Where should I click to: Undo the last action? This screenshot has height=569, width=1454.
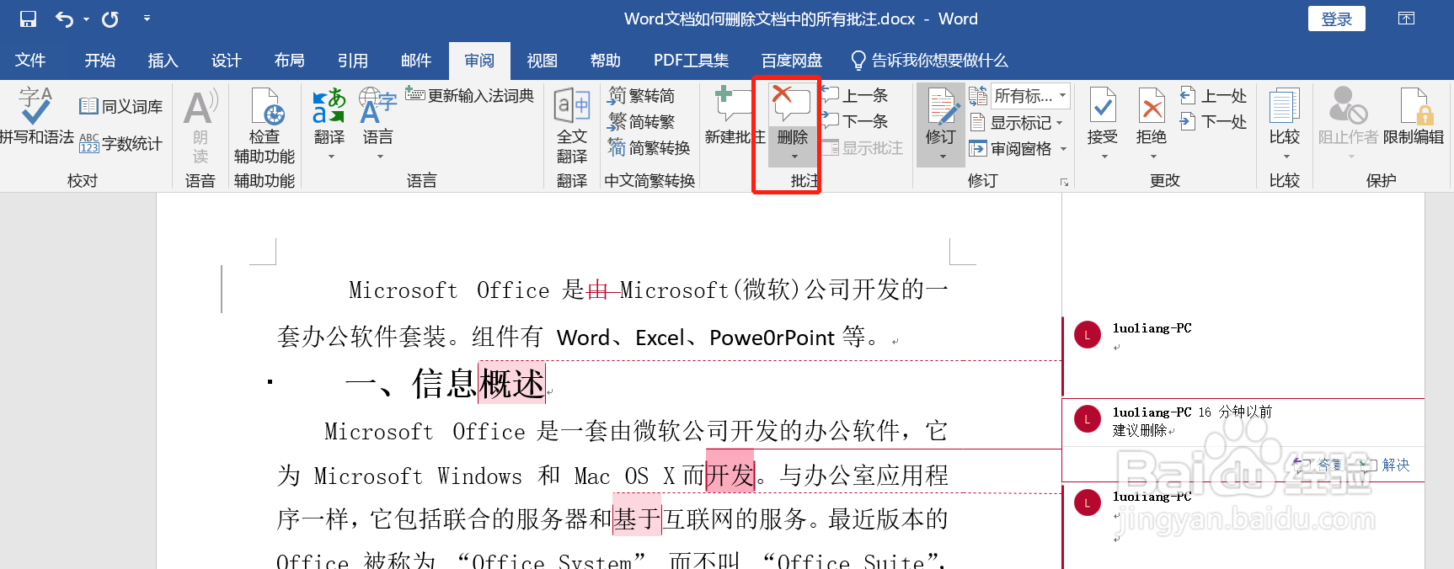coord(64,19)
